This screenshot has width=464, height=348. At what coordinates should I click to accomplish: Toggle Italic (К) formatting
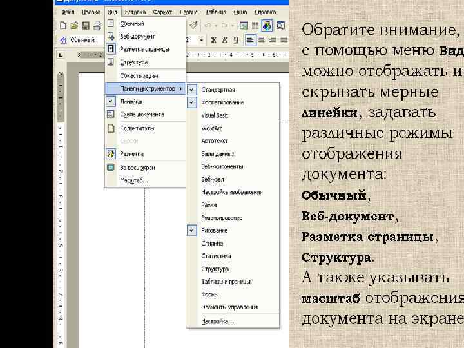pos(225,40)
